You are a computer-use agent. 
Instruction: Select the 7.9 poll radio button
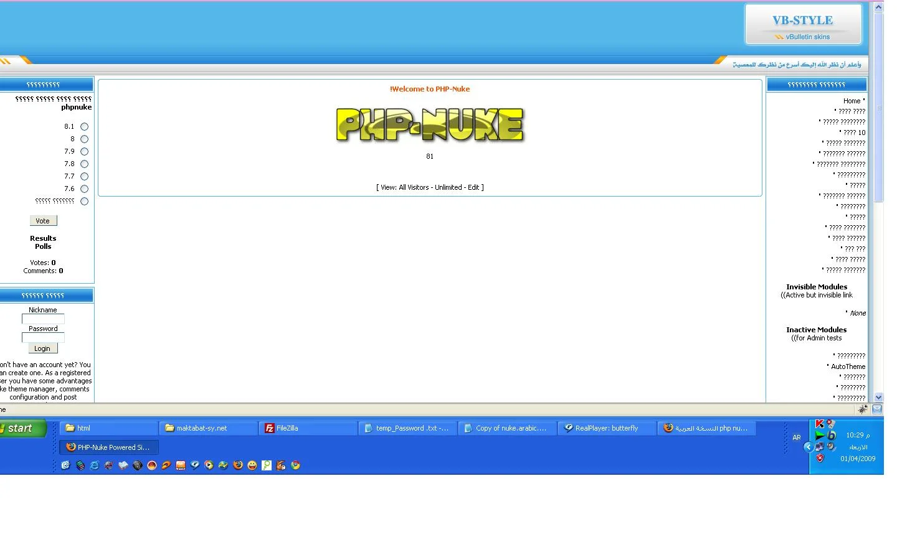click(x=84, y=152)
